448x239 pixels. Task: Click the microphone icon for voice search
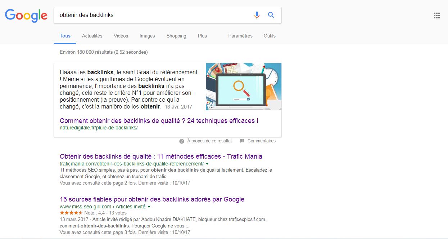click(257, 15)
